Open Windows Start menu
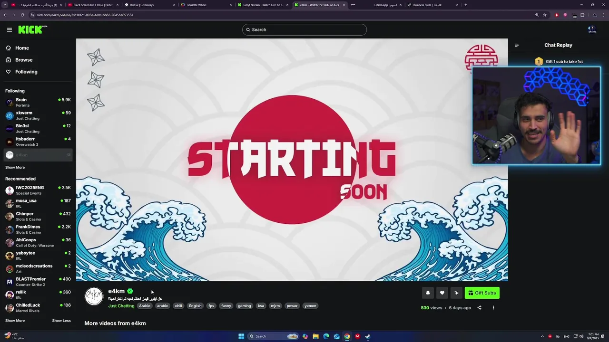This screenshot has height=342, width=609. point(241,336)
